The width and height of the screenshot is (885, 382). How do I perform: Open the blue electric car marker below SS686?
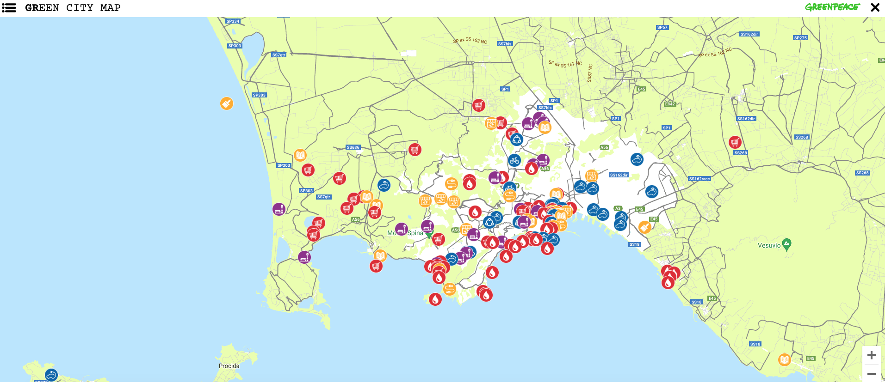[x=384, y=185]
